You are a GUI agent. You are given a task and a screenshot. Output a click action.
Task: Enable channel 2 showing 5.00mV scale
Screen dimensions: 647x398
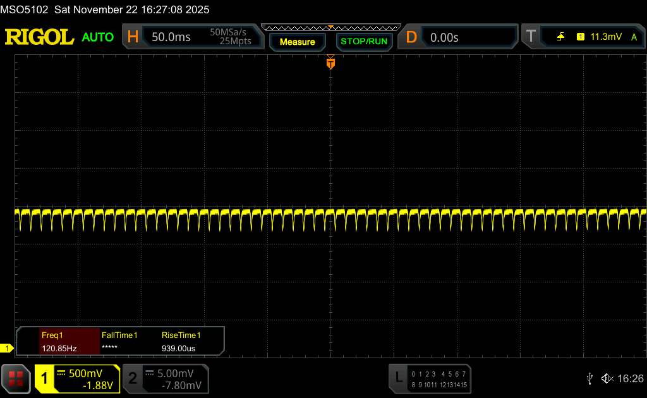pyautogui.click(x=164, y=378)
